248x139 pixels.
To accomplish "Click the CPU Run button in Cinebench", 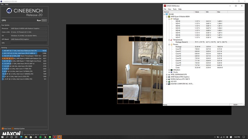I will [44, 20].
